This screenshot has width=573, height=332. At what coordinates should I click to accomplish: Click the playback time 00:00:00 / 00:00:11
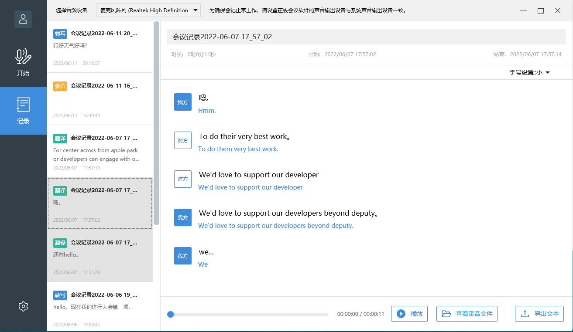point(361,314)
